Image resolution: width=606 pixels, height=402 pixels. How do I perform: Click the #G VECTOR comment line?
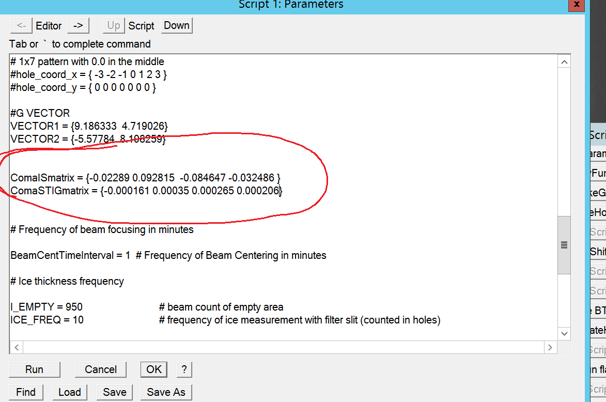[x=40, y=113]
